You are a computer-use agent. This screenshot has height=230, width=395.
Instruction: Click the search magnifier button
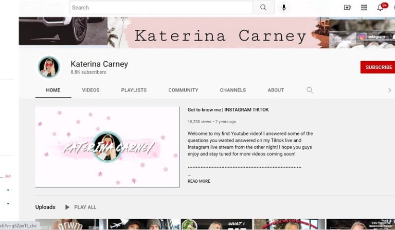pos(263,8)
